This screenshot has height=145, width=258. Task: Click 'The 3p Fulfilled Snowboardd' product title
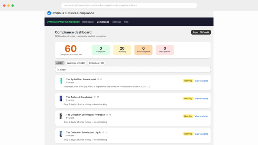(81, 79)
